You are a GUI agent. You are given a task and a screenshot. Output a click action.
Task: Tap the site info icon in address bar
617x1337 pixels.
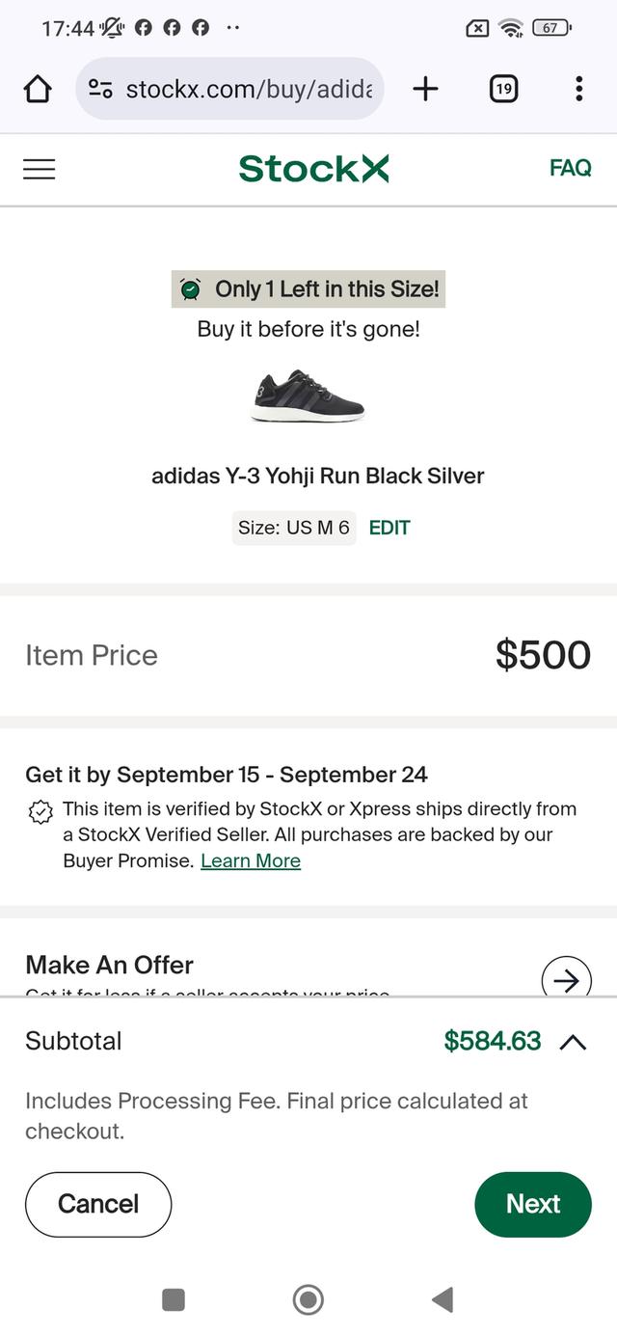pos(100,90)
